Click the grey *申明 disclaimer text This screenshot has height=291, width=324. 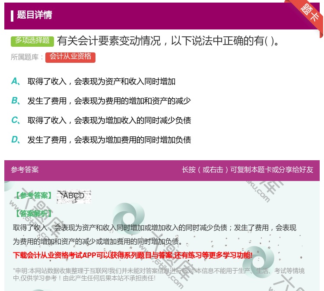(159, 275)
